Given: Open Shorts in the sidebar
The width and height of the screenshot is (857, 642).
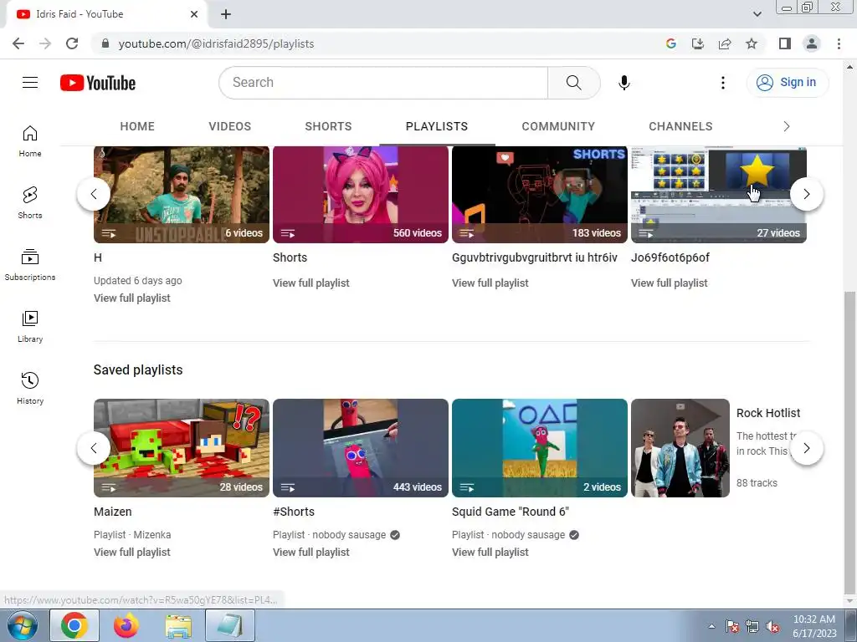Looking at the screenshot, I should (x=30, y=202).
